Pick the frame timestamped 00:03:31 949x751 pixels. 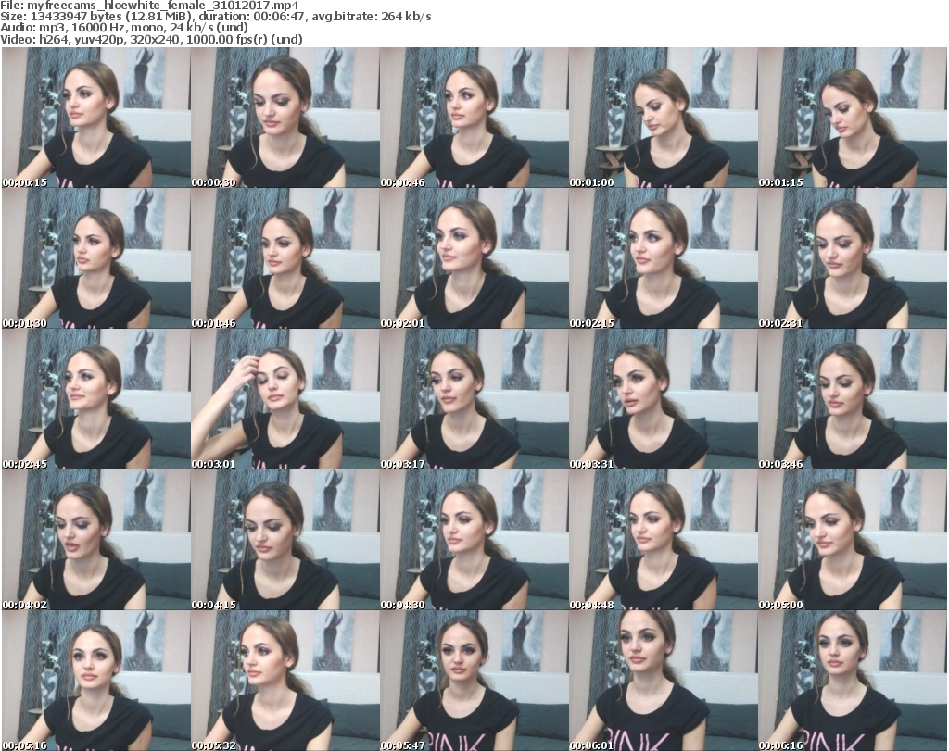coord(663,399)
